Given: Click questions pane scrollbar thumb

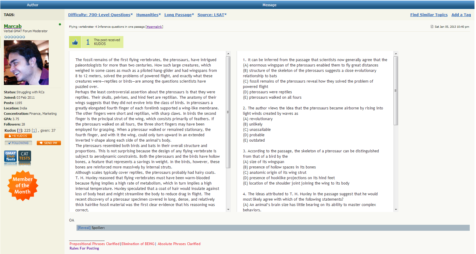Looking at the screenshot, I should click(396, 91).
